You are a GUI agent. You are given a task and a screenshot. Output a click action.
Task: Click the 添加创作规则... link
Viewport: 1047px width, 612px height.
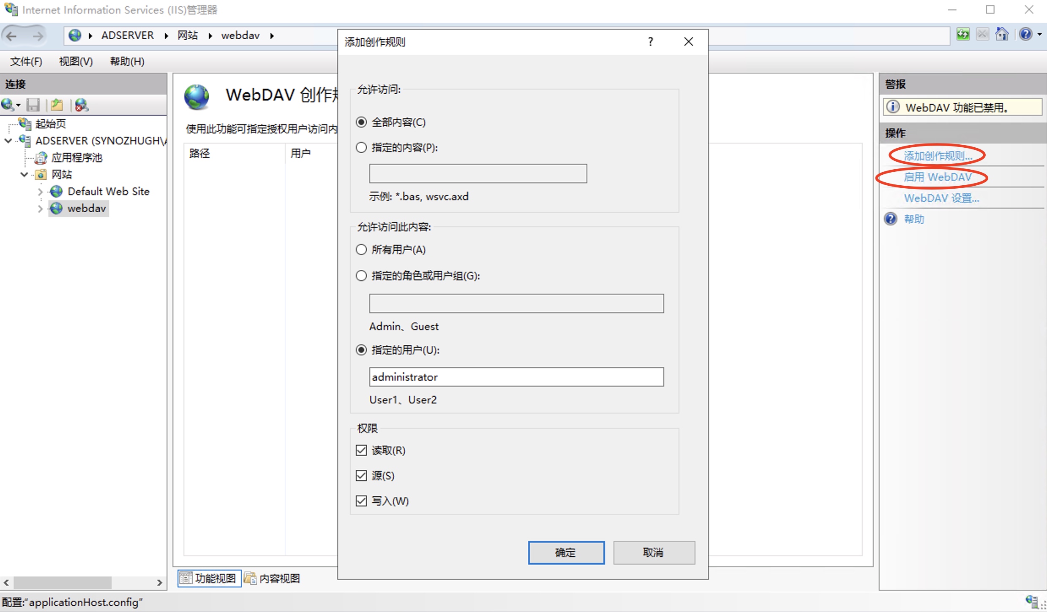938,156
